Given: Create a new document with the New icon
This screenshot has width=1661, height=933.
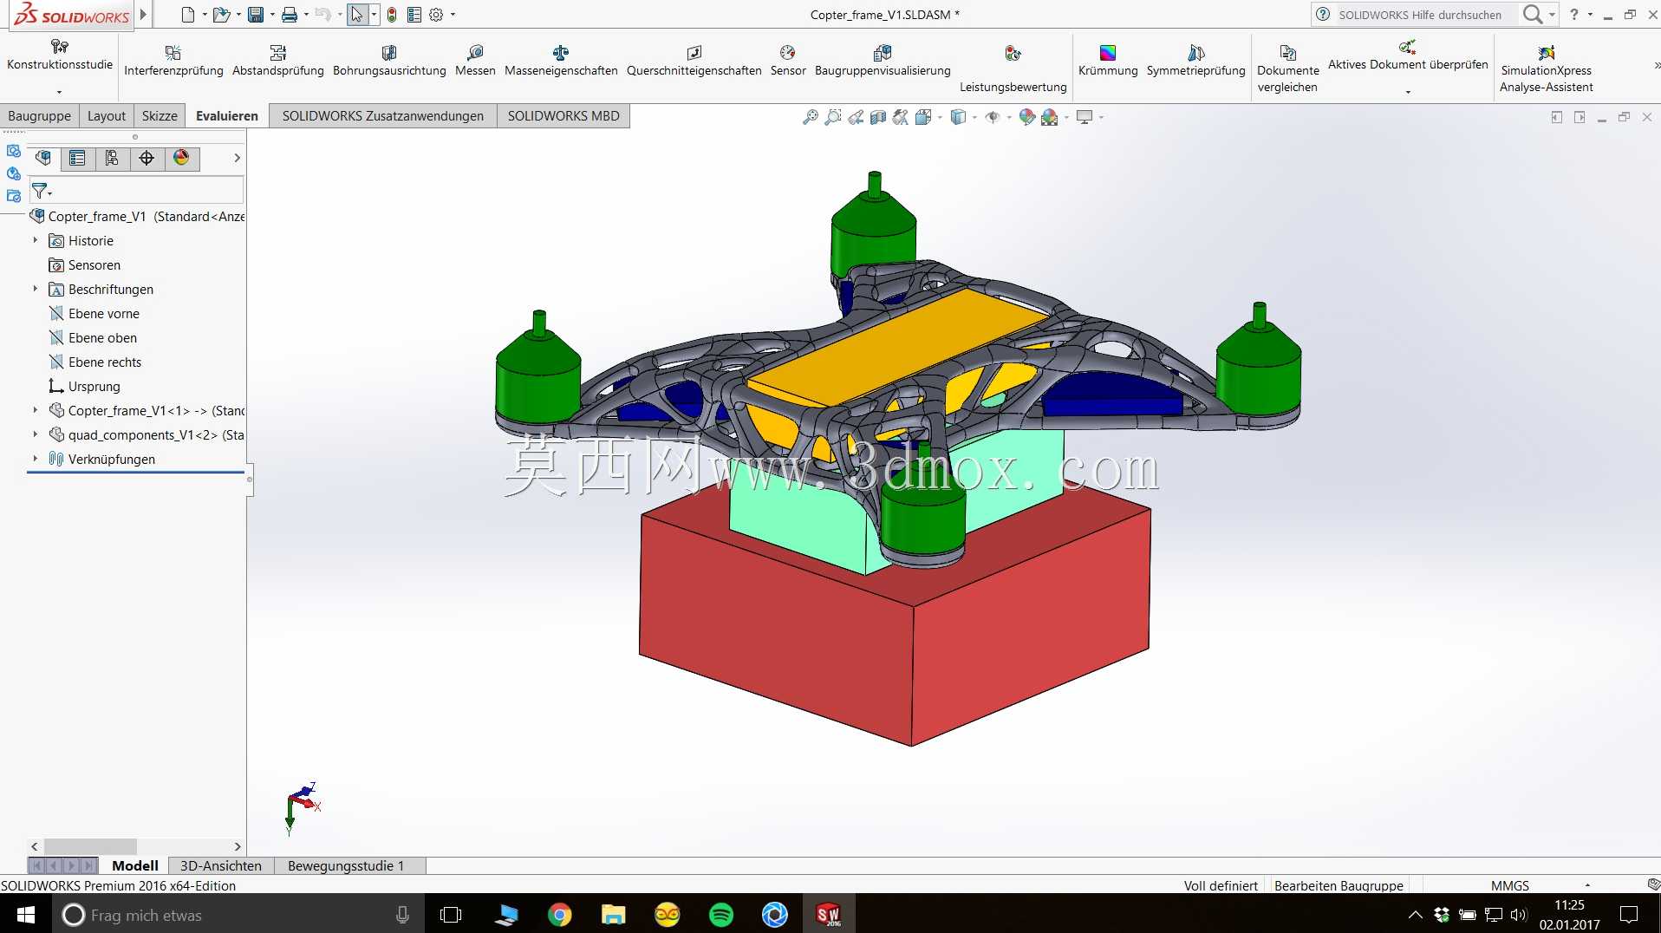Looking at the screenshot, I should [187, 15].
